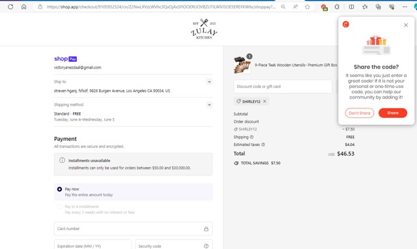The image size is (417, 249).
Task: Click the FREE shipping value in summary
Action: click(350, 137)
